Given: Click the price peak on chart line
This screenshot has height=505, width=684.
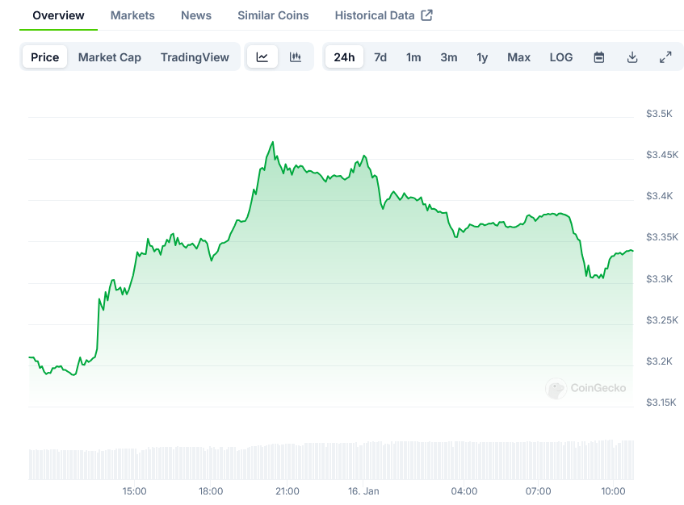Looking at the screenshot, I should [x=273, y=143].
